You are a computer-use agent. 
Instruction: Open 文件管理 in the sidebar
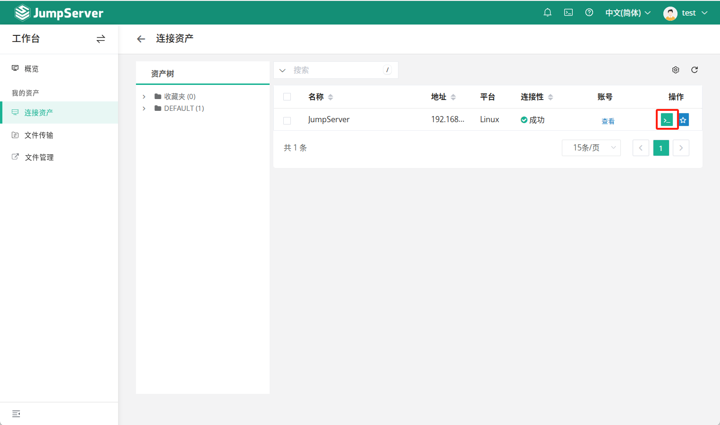pyautogui.click(x=59, y=158)
